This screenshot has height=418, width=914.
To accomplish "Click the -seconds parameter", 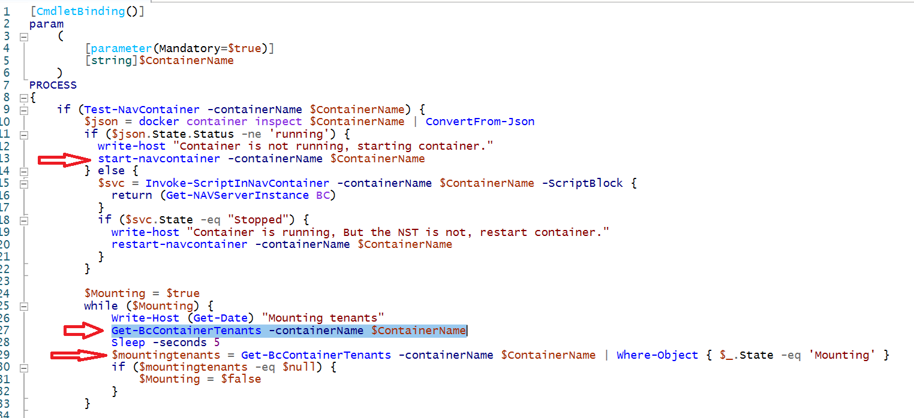I will pos(179,343).
